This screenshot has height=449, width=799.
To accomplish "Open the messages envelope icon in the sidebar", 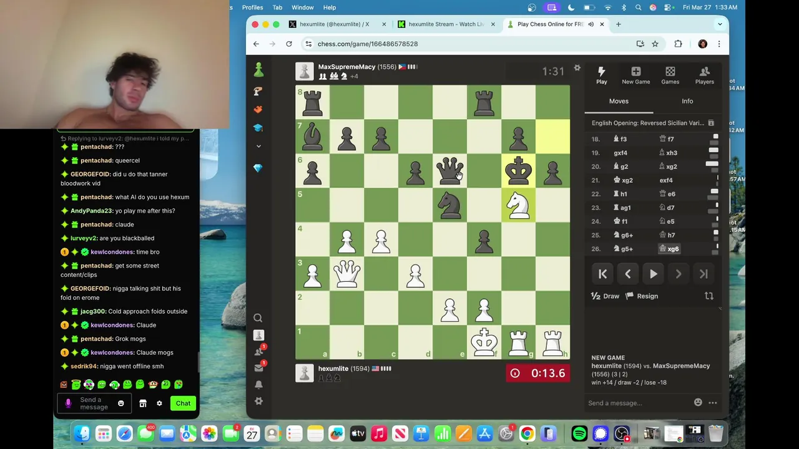I will click(x=258, y=367).
